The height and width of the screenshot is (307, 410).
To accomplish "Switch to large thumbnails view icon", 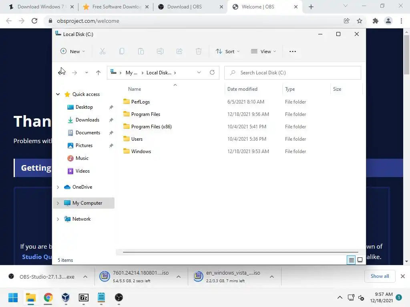I will click(360, 260).
